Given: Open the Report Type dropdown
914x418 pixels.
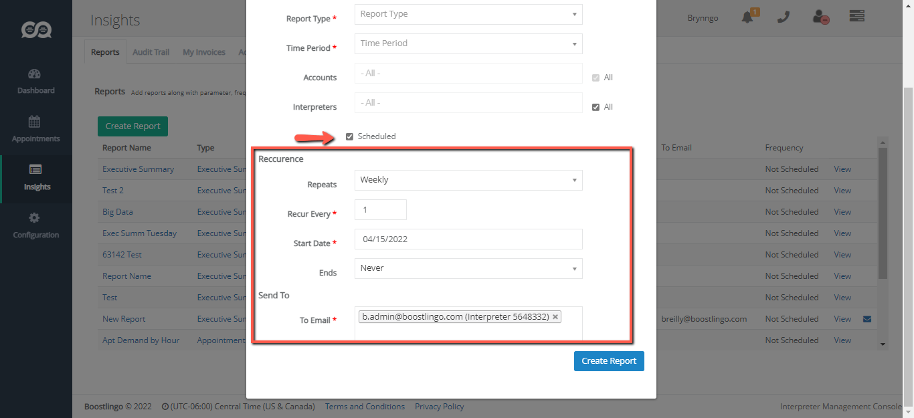Looking at the screenshot, I should pos(468,14).
